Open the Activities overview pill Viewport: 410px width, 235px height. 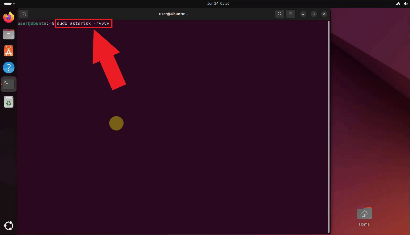(9, 4)
